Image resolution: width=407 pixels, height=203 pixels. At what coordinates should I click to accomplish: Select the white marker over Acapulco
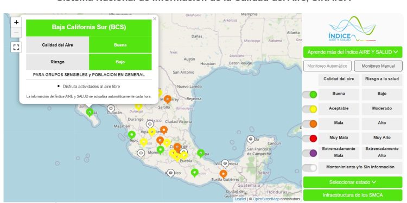pos(170,173)
